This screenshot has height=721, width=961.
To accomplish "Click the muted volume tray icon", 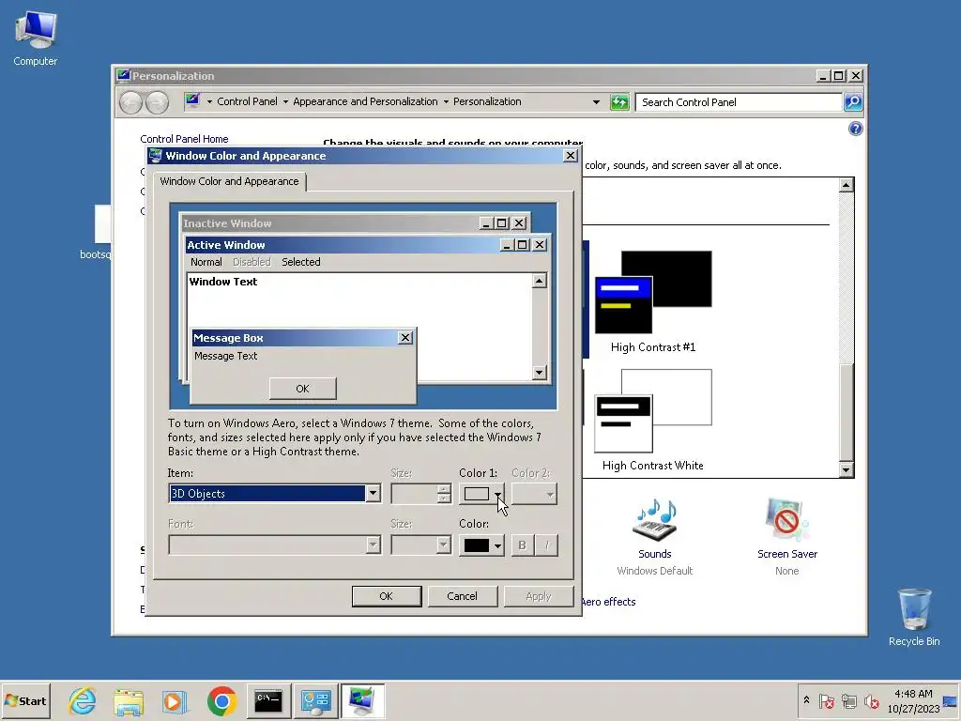I will [x=871, y=700].
